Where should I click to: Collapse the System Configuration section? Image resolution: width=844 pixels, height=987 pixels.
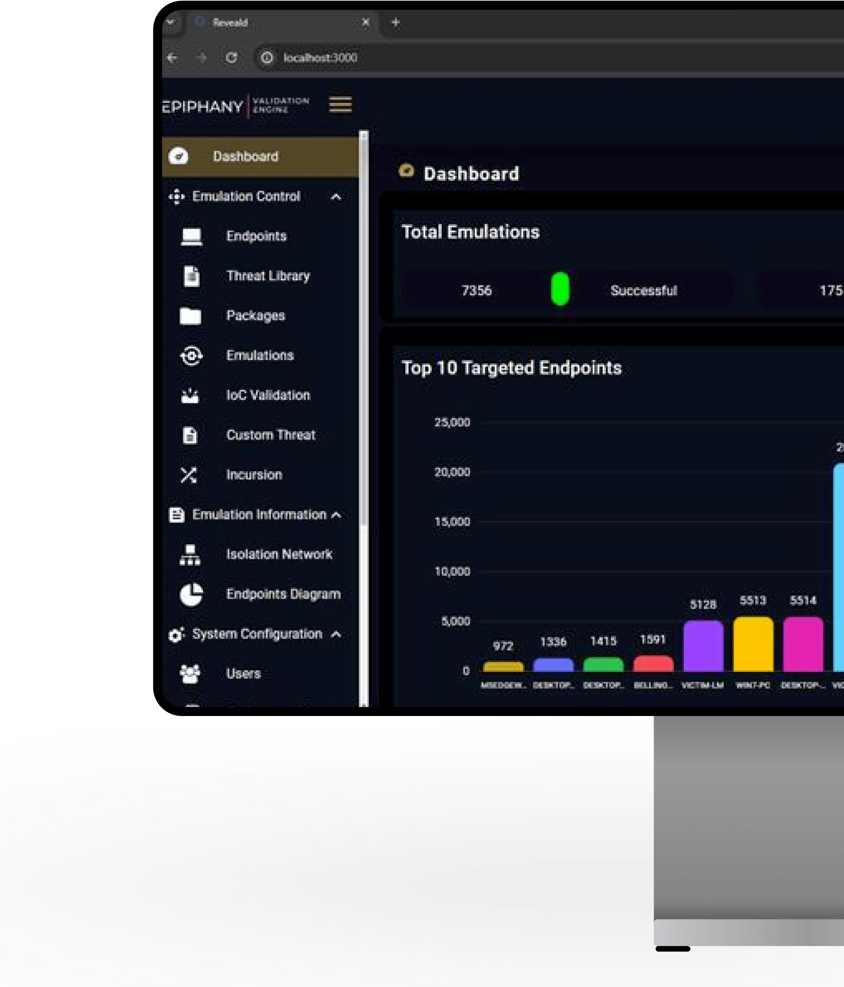[x=336, y=634]
